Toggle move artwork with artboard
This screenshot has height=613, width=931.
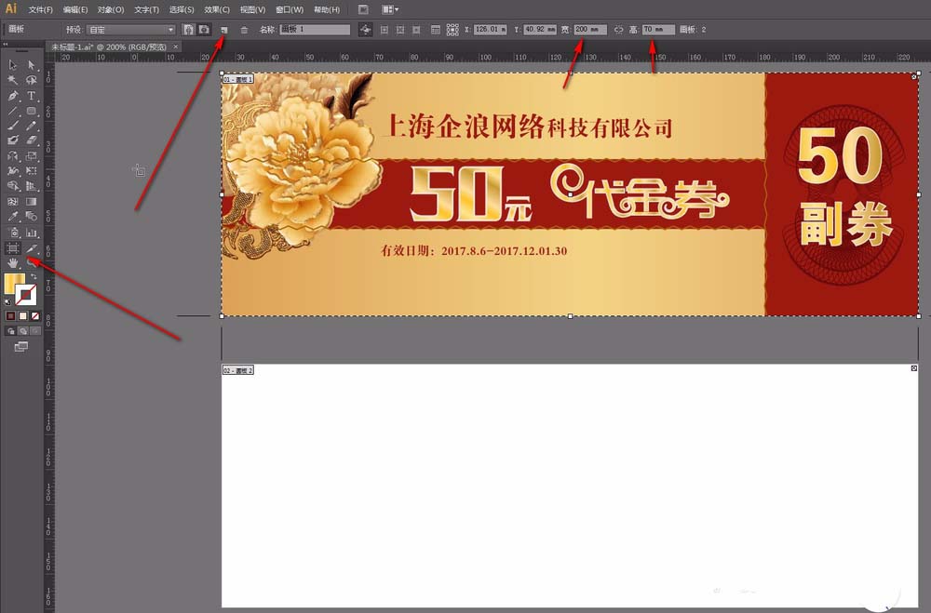coord(365,30)
